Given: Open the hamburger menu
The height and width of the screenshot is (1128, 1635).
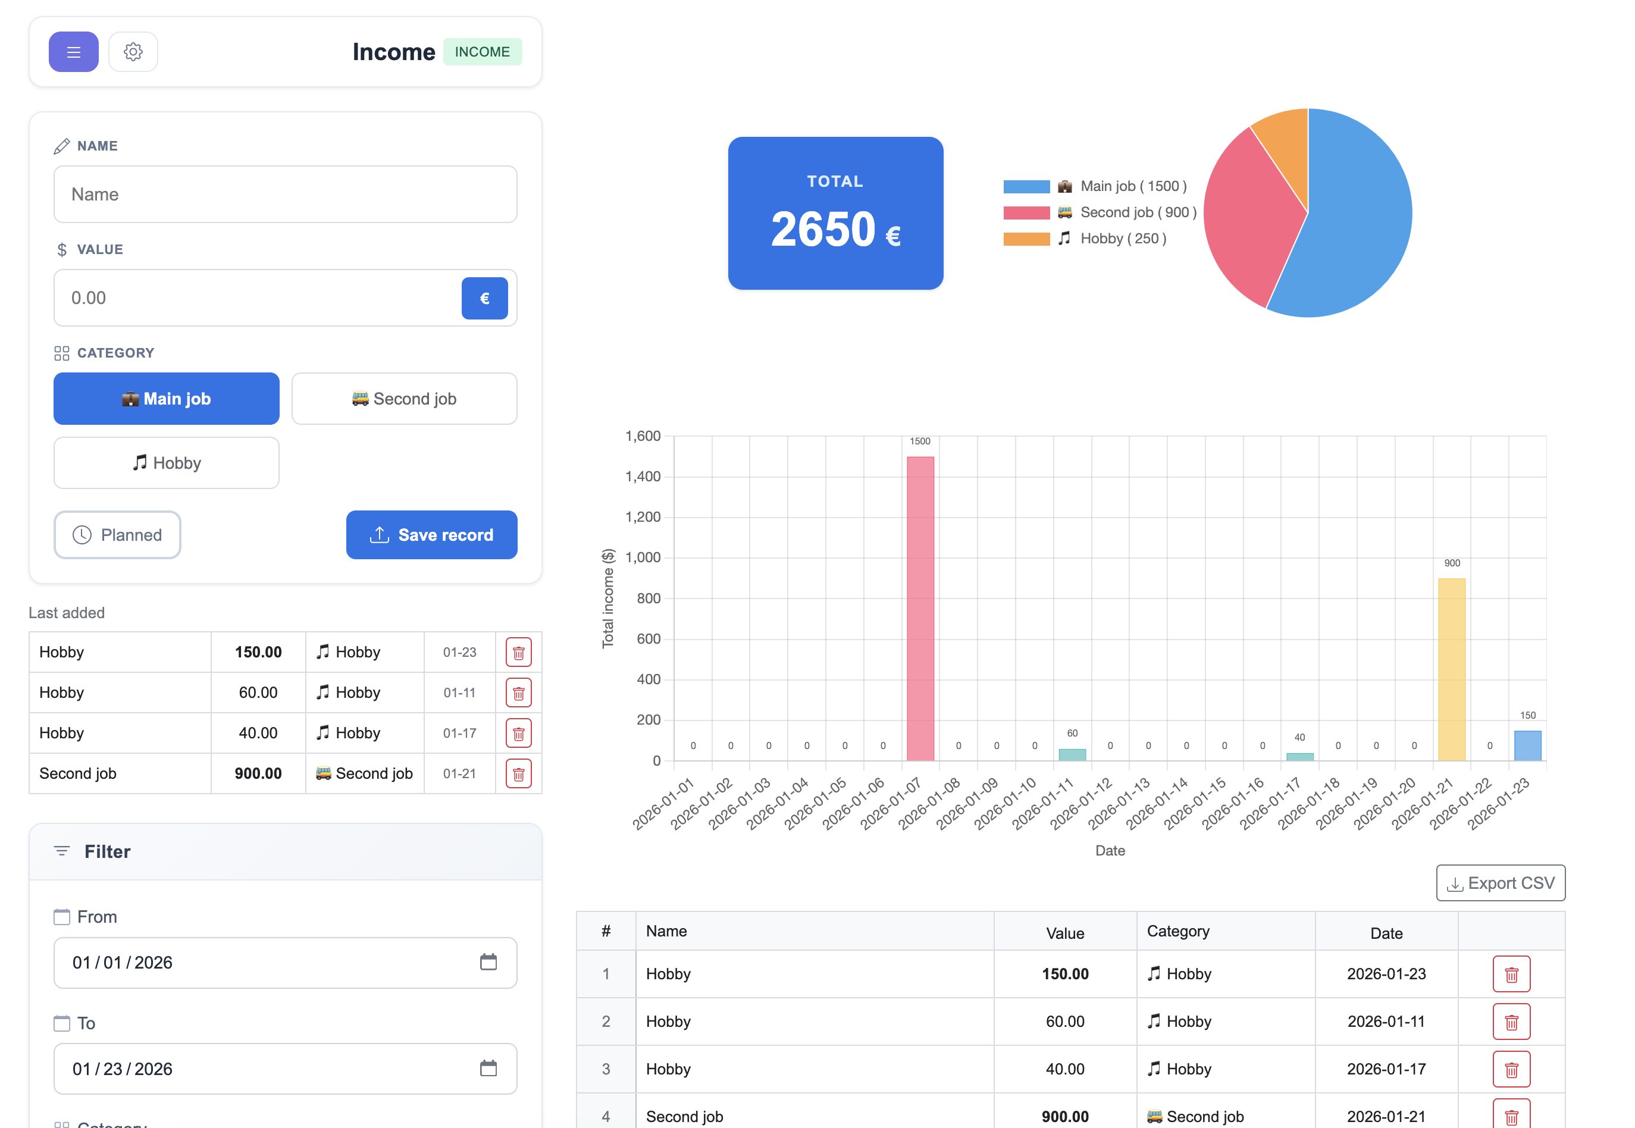Looking at the screenshot, I should click(73, 51).
